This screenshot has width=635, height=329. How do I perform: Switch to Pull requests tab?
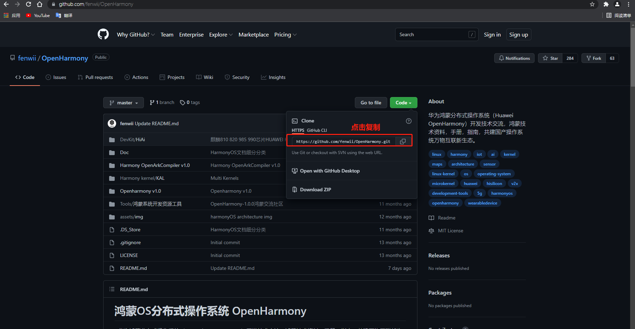click(95, 77)
